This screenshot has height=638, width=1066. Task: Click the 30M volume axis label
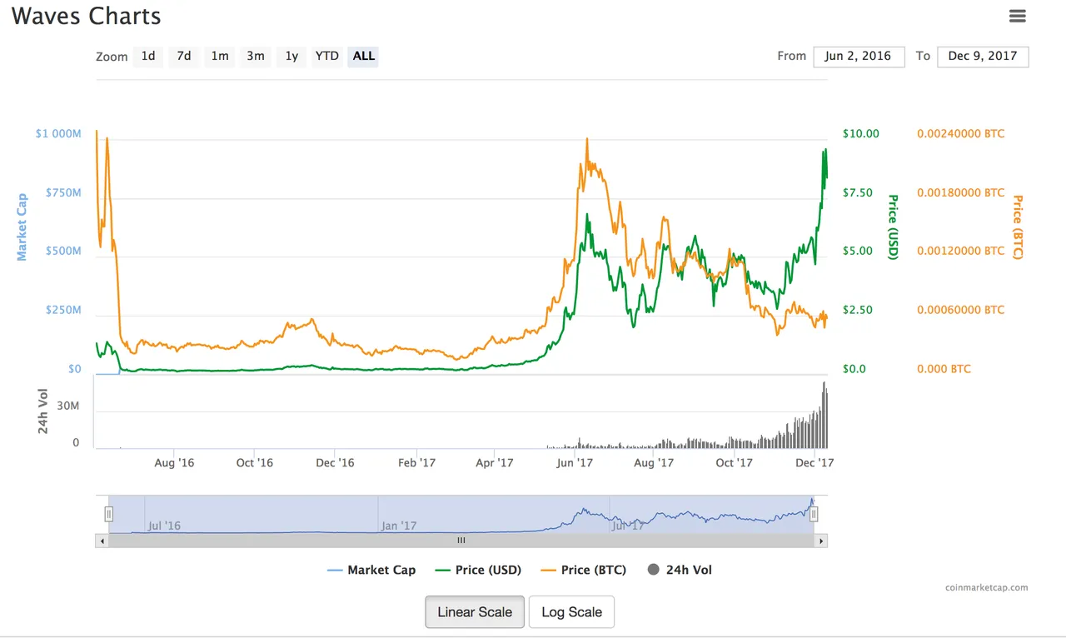pos(68,406)
